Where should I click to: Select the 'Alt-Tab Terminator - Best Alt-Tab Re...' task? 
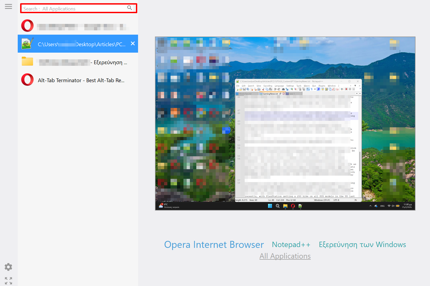pos(78,80)
